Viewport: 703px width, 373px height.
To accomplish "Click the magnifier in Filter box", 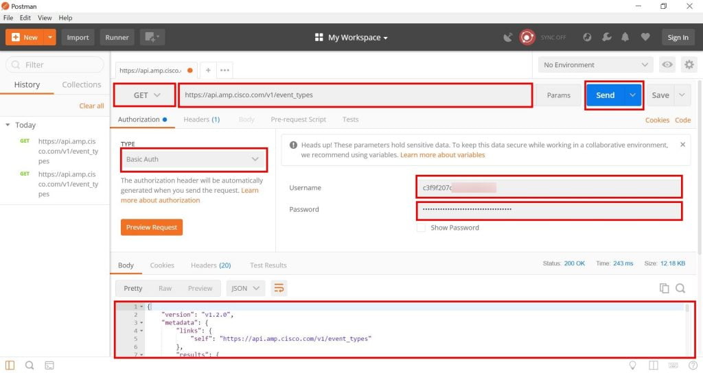I will (x=16, y=65).
